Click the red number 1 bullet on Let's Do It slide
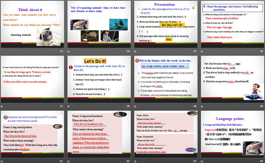The height and width of the screenshot is (163, 265). (70, 67)
